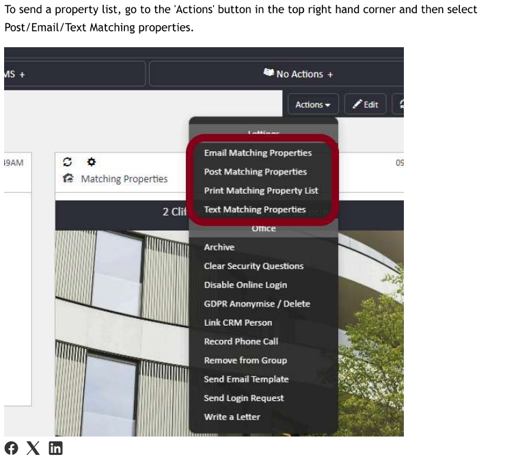Select Email Matching Properties
The height and width of the screenshot is (468, 505).
coord(258,153)
